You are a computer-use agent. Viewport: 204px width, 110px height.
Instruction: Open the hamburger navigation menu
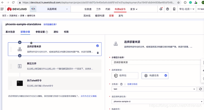(2, 9)
